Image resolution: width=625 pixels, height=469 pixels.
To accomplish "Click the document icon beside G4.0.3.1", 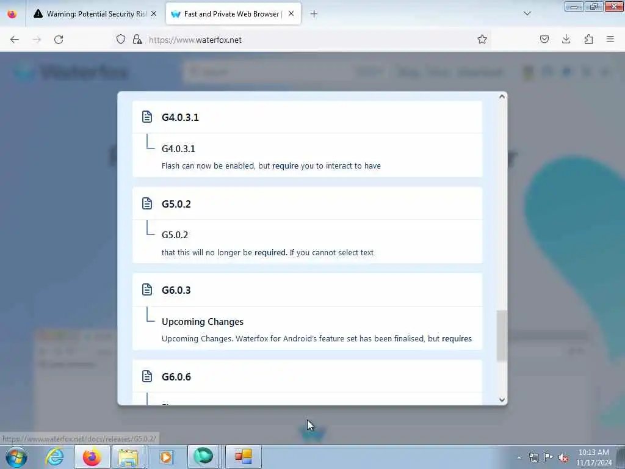I will click(x=147, y=117).
